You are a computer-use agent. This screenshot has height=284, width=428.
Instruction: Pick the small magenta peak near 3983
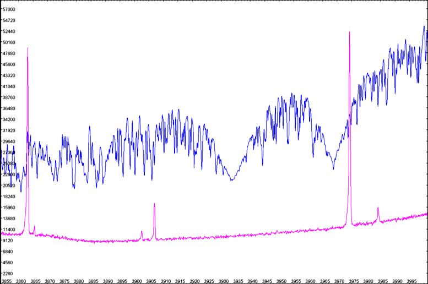(378, 209)
